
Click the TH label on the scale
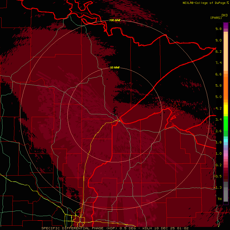click(x=220, y=199)
